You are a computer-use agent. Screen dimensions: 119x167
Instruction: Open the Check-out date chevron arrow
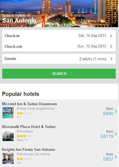pos(111,47)
